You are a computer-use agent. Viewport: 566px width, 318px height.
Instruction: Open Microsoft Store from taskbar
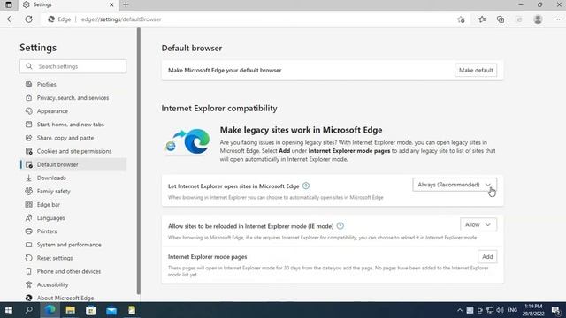coord(91,310)
